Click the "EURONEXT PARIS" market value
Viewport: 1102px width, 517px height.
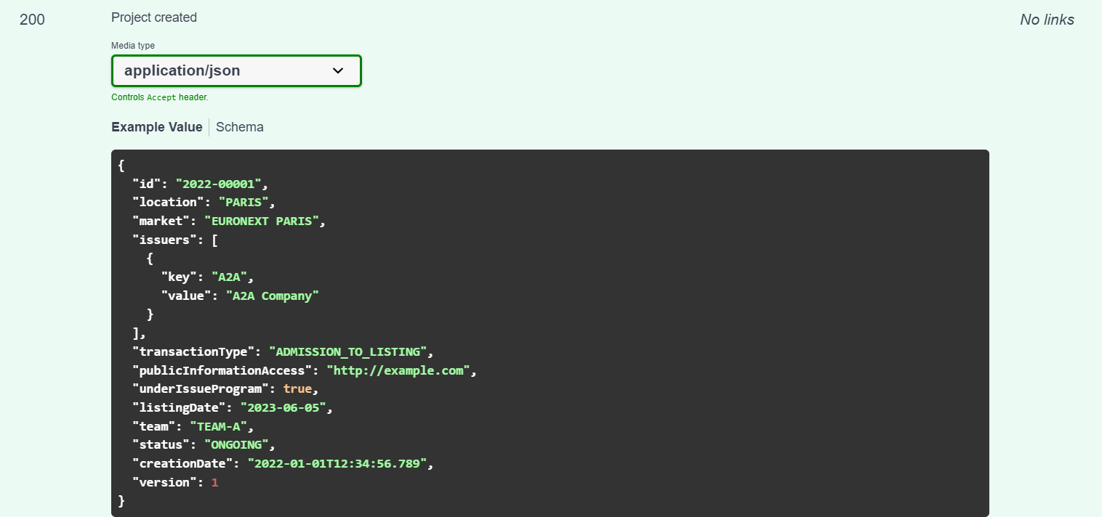[x=262, y=221]
